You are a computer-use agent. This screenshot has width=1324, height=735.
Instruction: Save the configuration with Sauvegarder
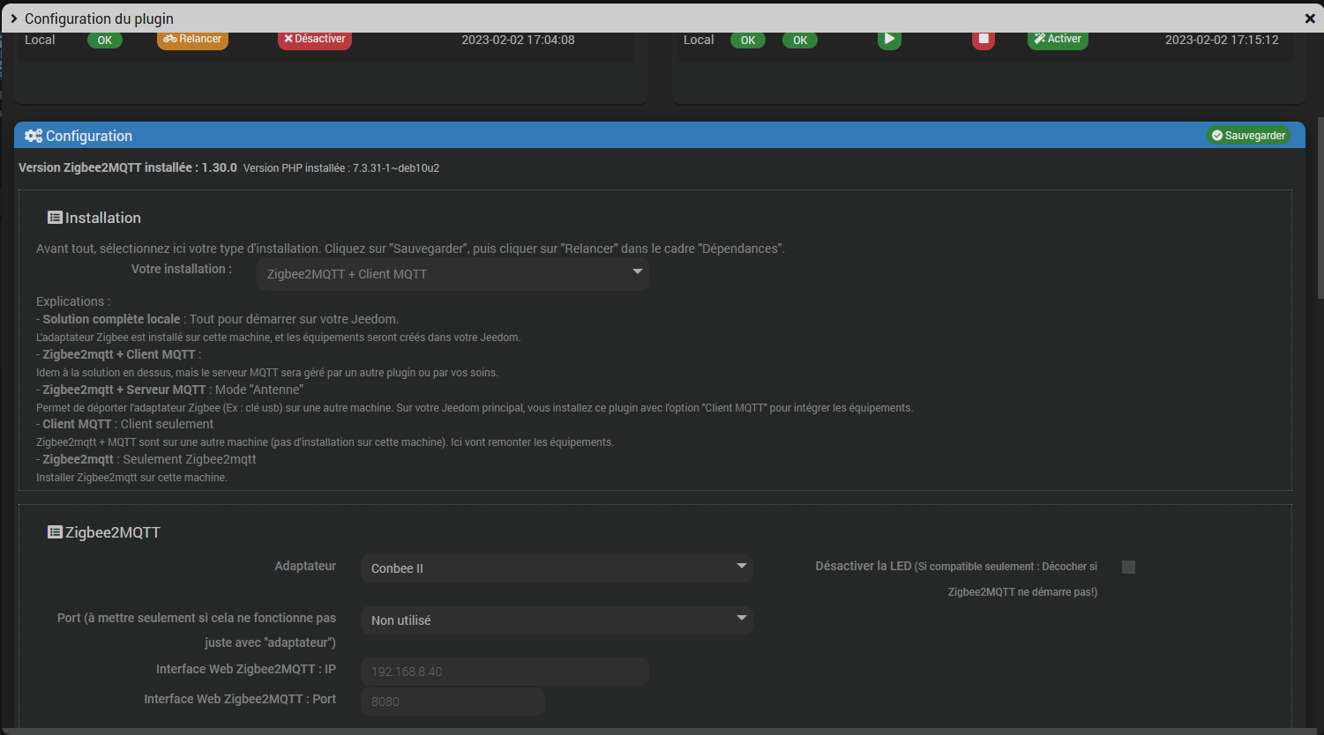(1248, 136)
